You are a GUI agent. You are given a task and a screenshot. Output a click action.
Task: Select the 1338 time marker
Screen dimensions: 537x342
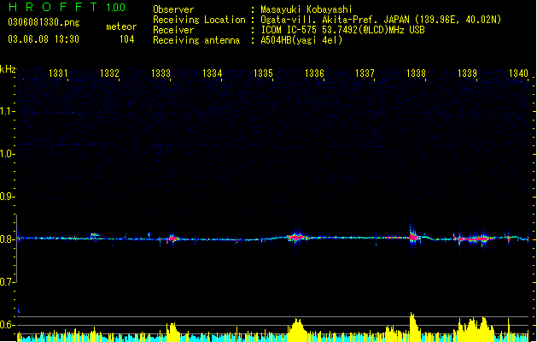(416, 74)
